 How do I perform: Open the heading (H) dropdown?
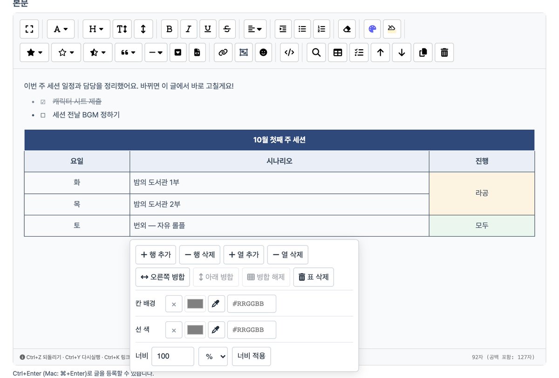[x=96, y=29]
